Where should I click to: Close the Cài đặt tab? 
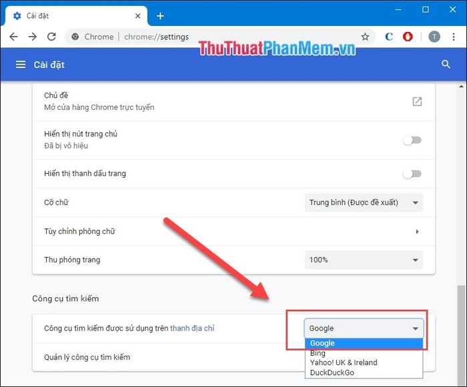pyautogui.click(x=137, y=16)
